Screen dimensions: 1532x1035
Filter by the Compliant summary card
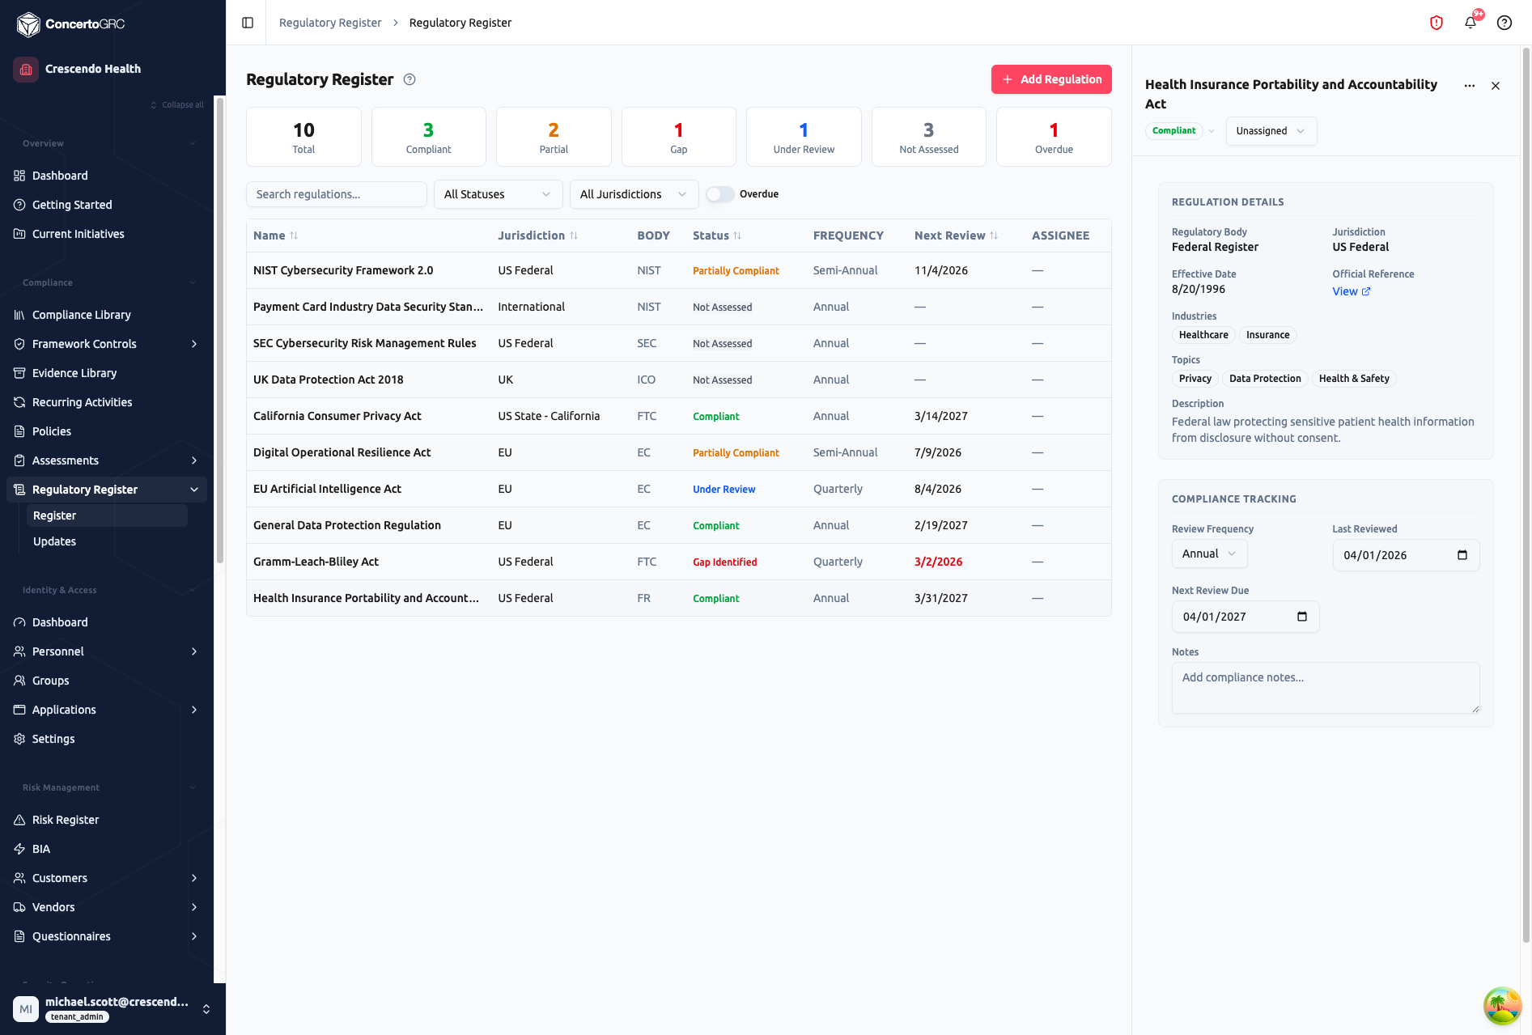429,137
